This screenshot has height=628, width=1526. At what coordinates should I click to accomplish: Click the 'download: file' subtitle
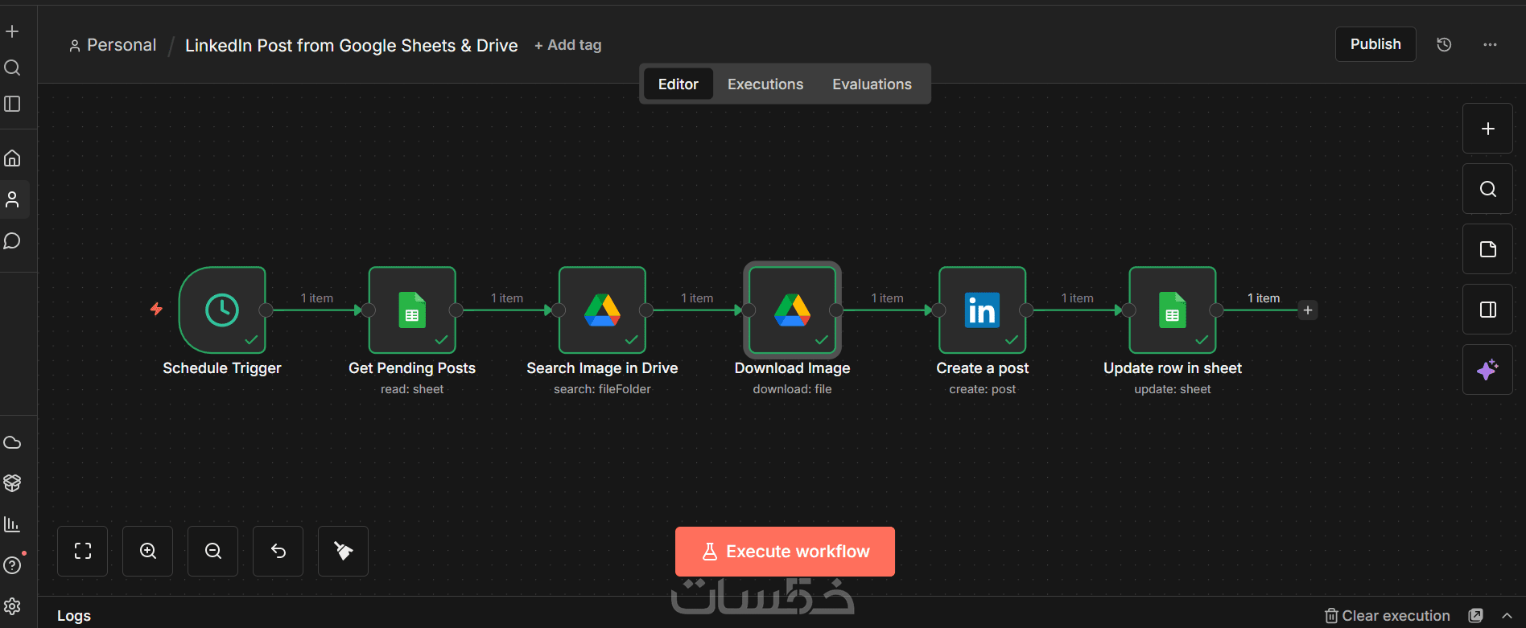tap(793, 389)
